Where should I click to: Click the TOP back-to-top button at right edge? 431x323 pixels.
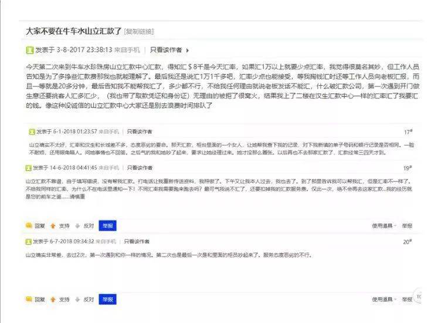point(420,297)
